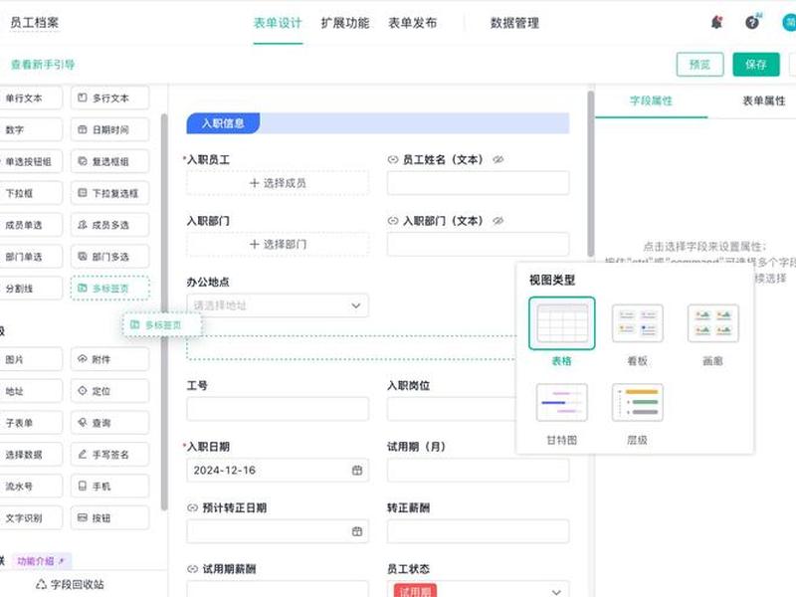Click link icon beside 试用期薪酬 label
Viewport: 796px width, 597px height.
click(x=192, y=569)
